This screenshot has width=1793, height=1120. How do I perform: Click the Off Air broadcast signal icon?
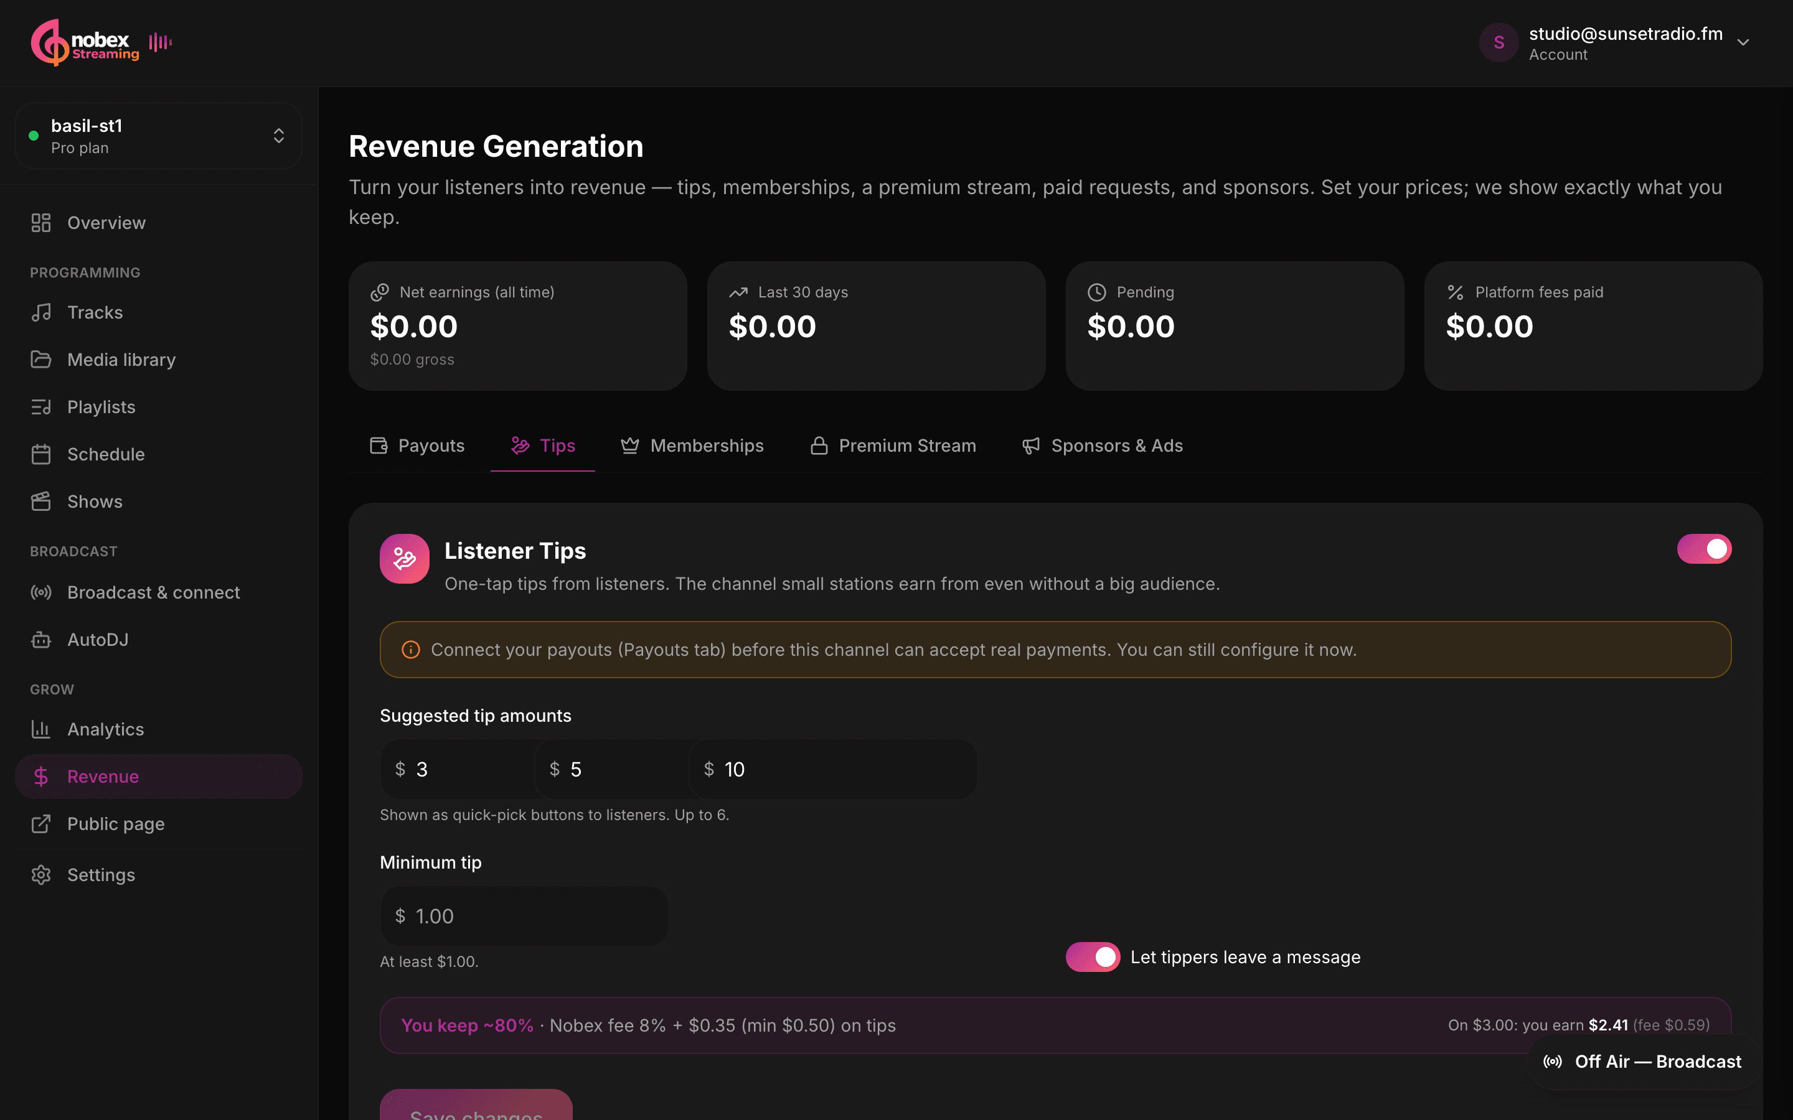[1553, 1062]
